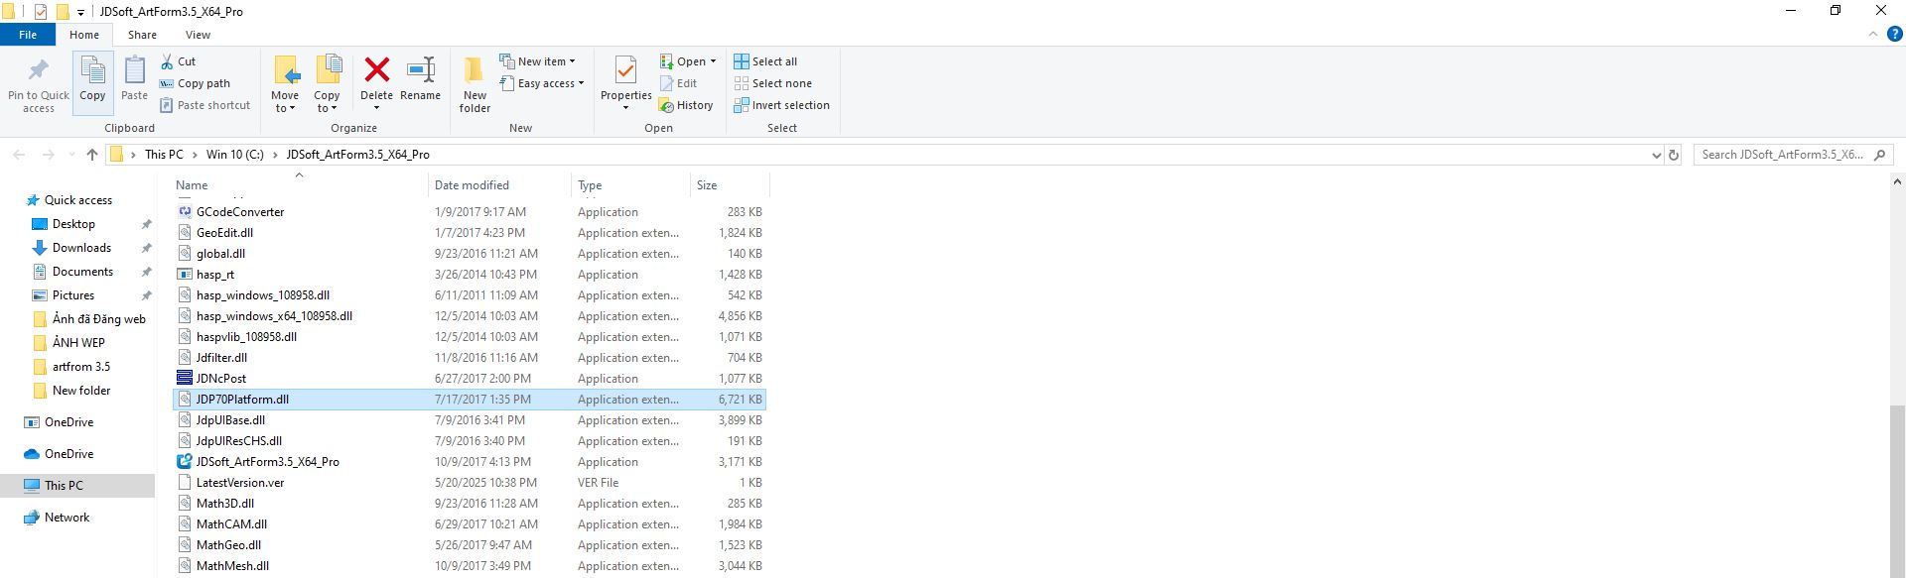The height and width of the screenshot is (578, 1906).
Task: Open the Easy access dropdown
Action: pyautogui.click(x=541, y=83)
